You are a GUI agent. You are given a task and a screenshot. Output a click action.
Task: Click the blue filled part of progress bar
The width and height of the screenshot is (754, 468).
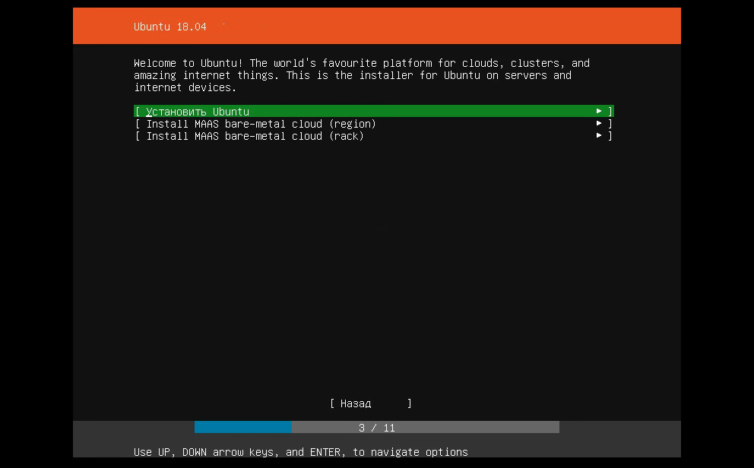pyautogui.click(x=242, y=427)
